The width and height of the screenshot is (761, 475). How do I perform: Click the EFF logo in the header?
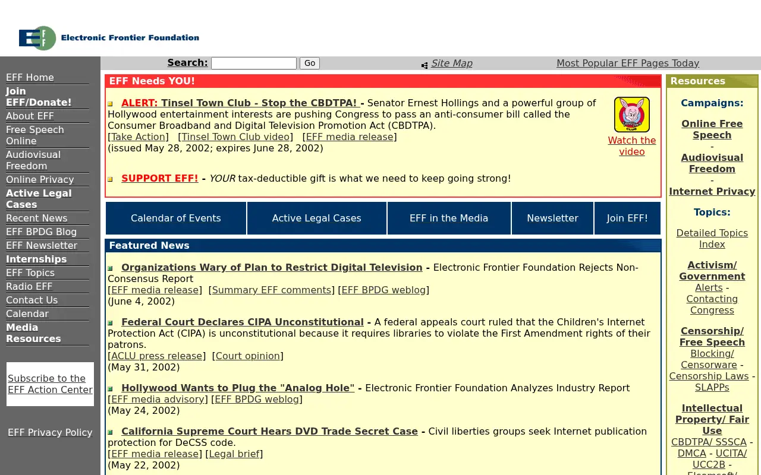click(109, 38)
